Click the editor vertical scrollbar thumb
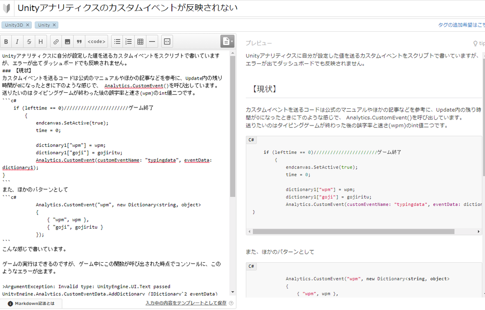This screenshot has width=485, height=310. pyautogui.click(x=233, y=127)
